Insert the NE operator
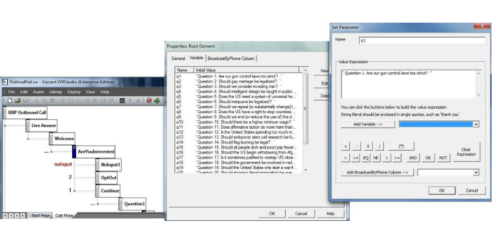 coord(376,158)
